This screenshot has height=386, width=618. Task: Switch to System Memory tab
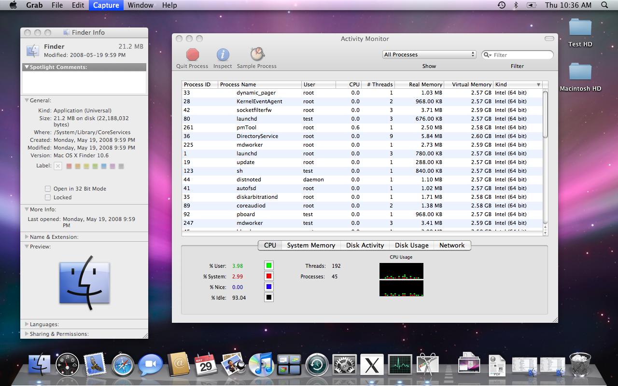311,245
